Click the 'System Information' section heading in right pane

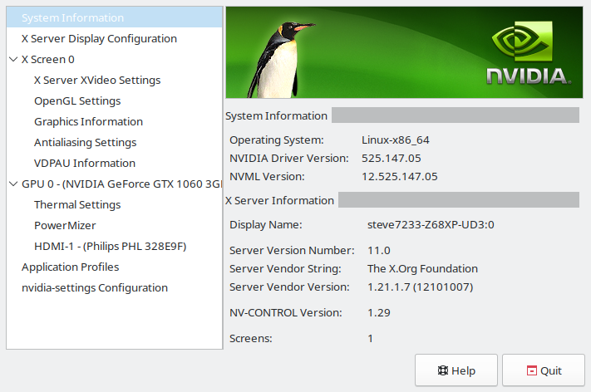coord(276,116)
